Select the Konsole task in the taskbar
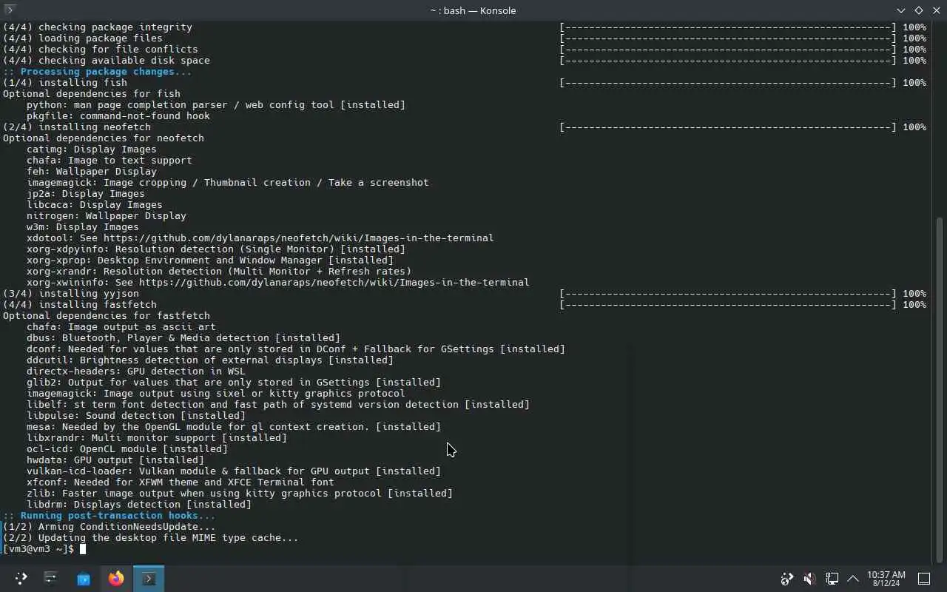Screen dimensions: 947x592 coord(149,578)
